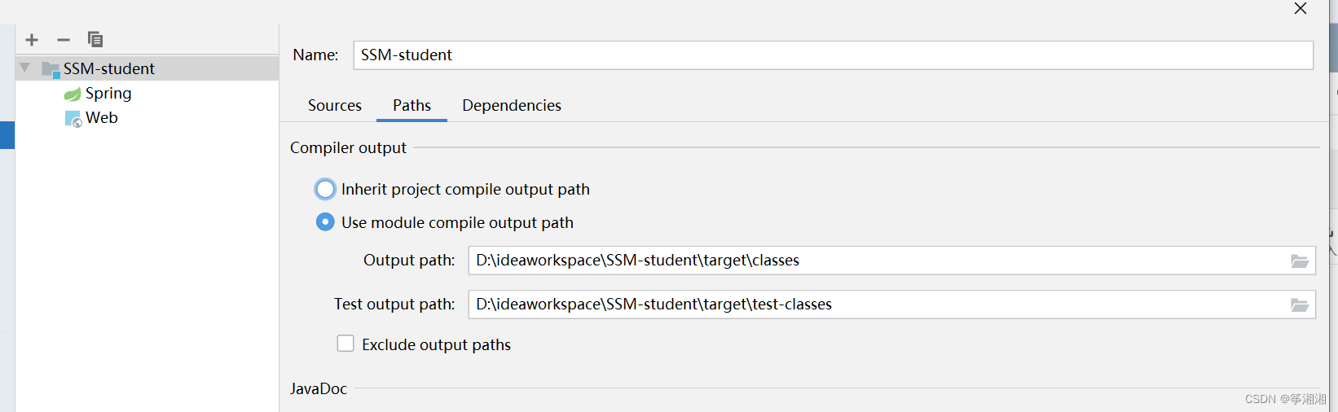
Task: Click the copy module icon
Action: tap(95, 39)
